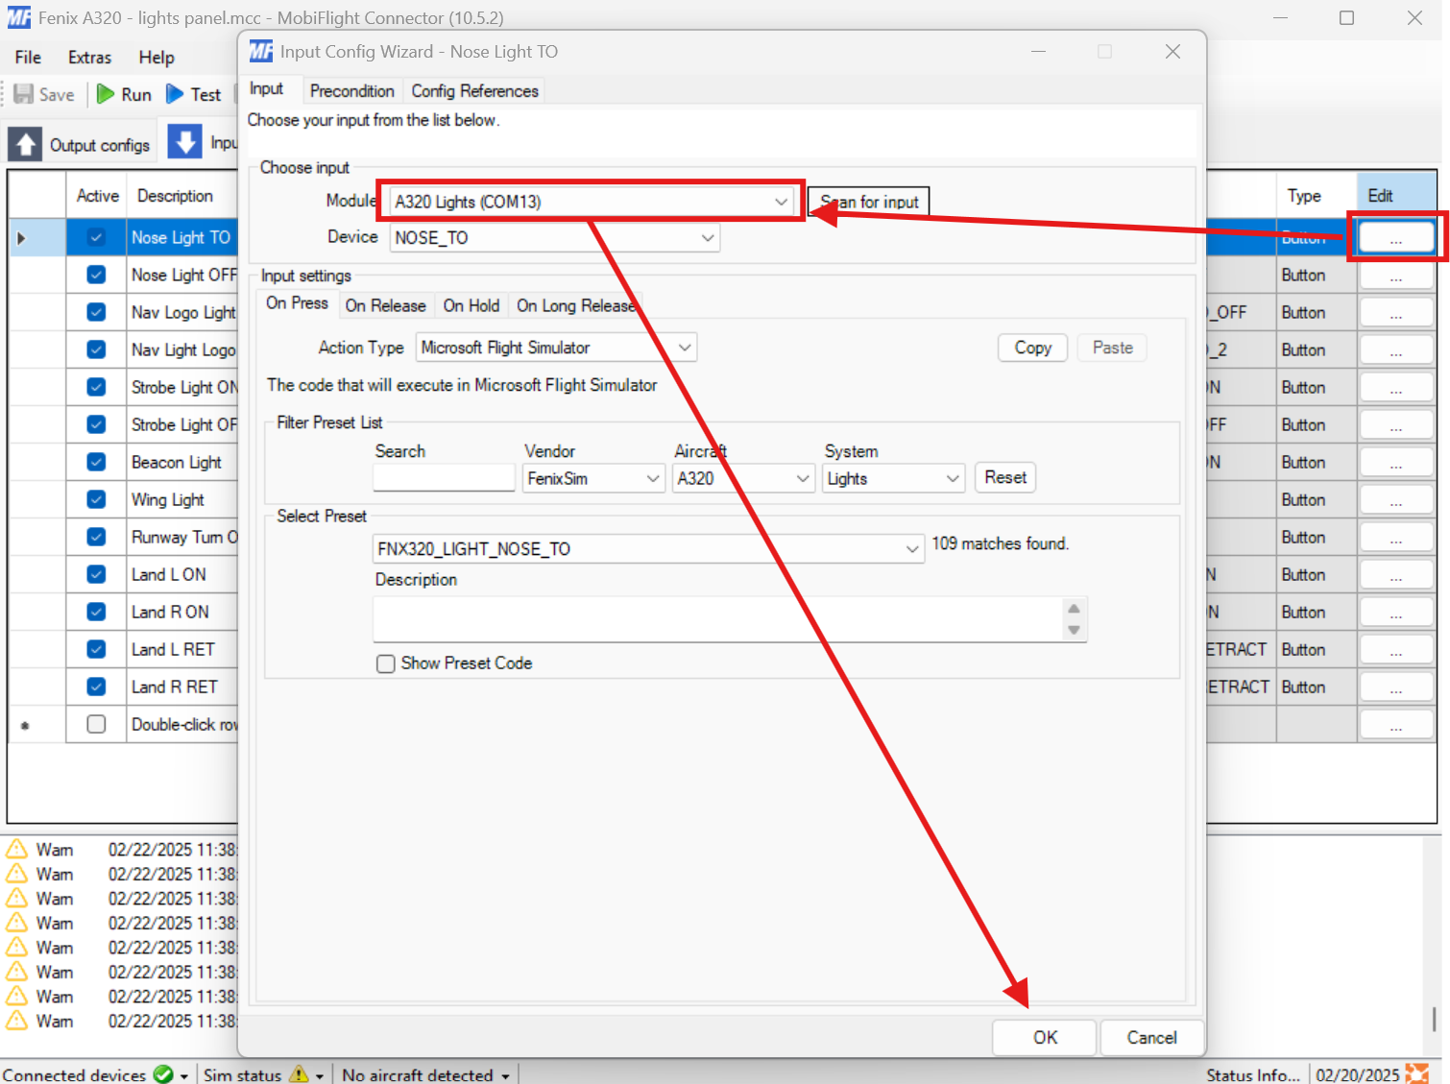Select the Strobe Light ON row description
The width and height of the screenshot is (1450, 1084).
183,387
